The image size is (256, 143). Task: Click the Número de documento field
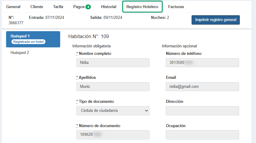tap(113, 135)
